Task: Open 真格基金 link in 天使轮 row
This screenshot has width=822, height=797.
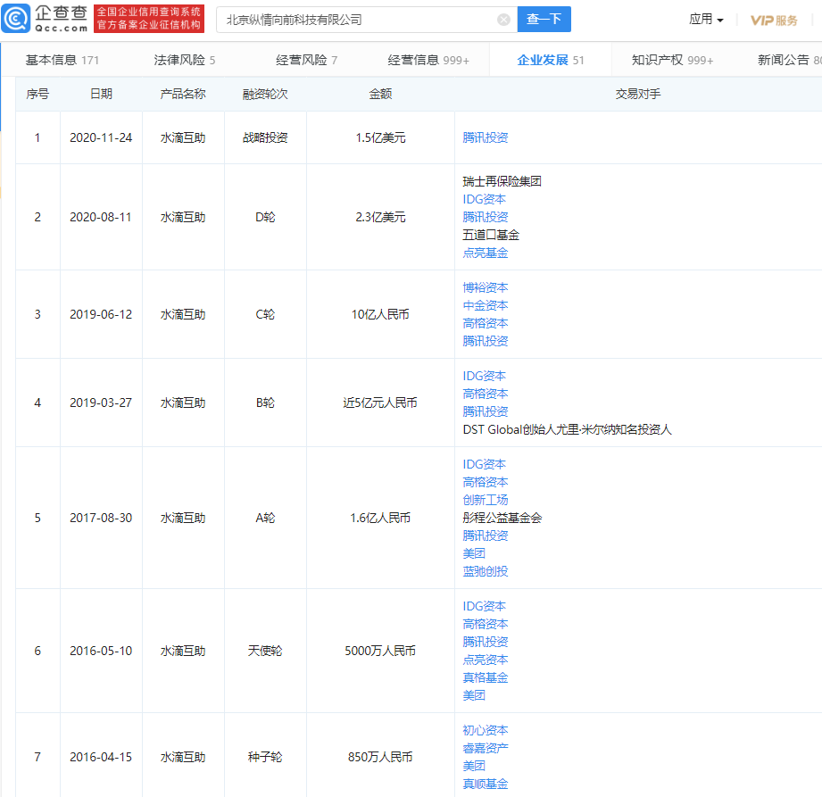Action: (486, 677)
